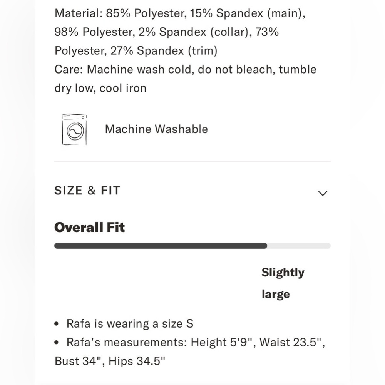
Task: Click the Bust 34", Hips 34.5" text
Action: [110, 361]
